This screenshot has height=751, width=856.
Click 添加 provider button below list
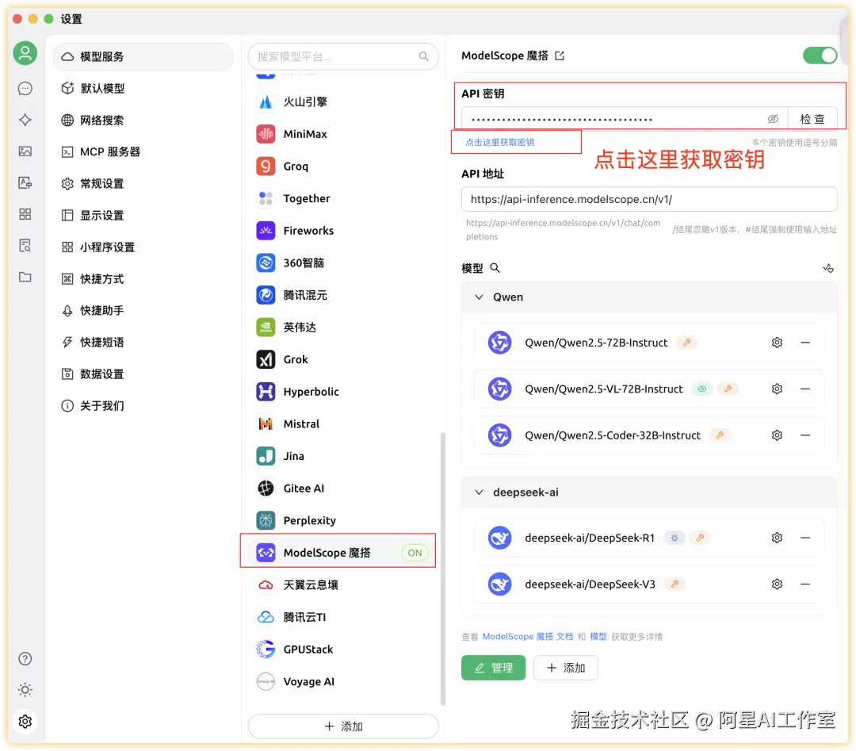343,727
